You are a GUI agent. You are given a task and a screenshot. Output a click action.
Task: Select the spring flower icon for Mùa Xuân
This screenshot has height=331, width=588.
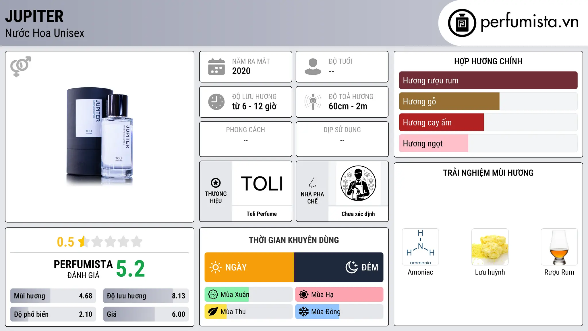[x=213, y=295]
